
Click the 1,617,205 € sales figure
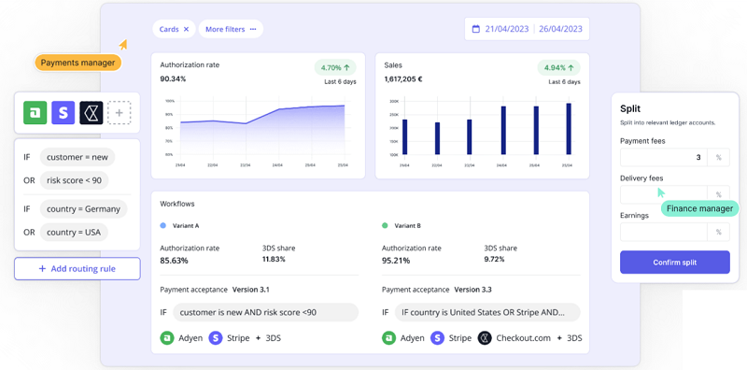point(403,78)
